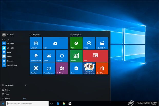The width and height of the screenshot is (159, 106).
Task: Click the Windows Start button
Action: click(3, 104)
